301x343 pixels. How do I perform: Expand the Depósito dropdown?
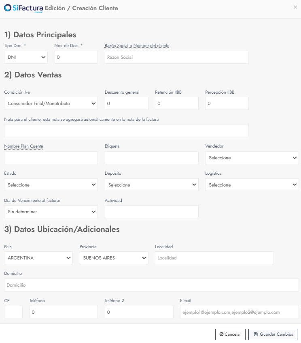pos(151,185)
